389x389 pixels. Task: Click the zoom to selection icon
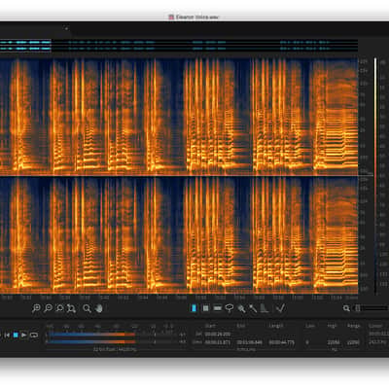tap(59, 308)
